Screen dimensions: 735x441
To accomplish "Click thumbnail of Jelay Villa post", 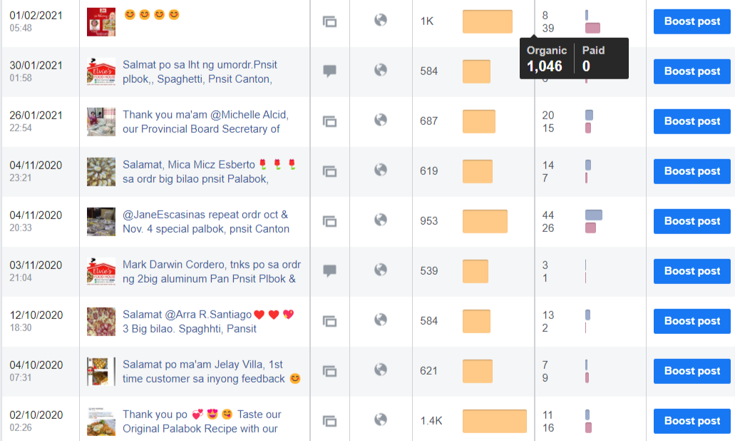I will point(101,371).
